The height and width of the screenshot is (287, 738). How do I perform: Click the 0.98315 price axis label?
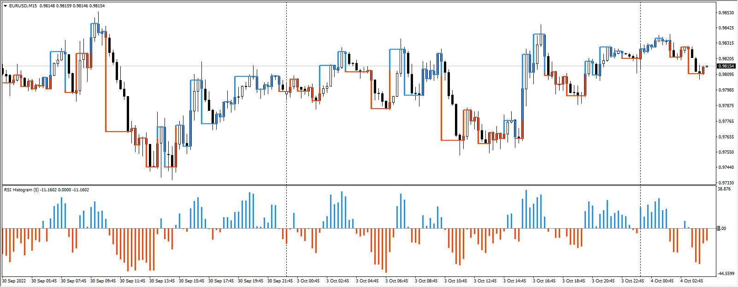[726, 43]
